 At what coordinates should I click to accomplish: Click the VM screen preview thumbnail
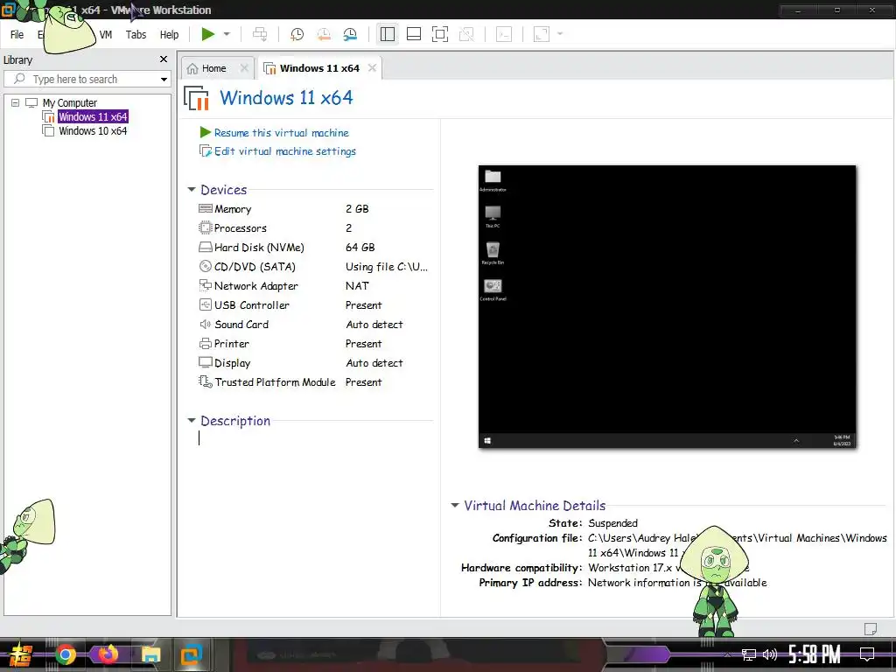(x=667, y=307)
